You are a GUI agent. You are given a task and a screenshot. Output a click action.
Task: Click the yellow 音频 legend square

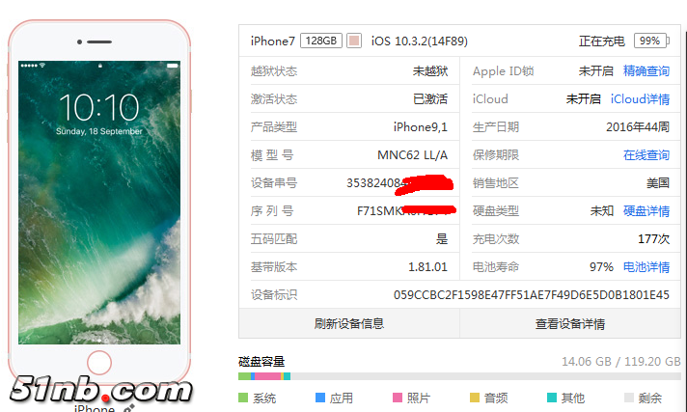[475, 398]
